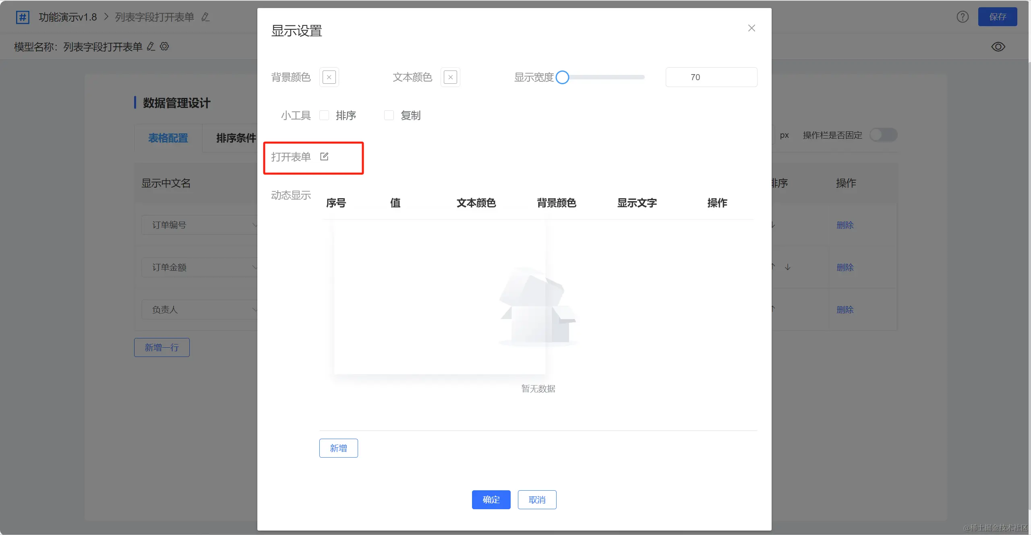Close the 显示设置 dialog with X
Viewport: 1031px width, 535px height.
coord(751,28)
